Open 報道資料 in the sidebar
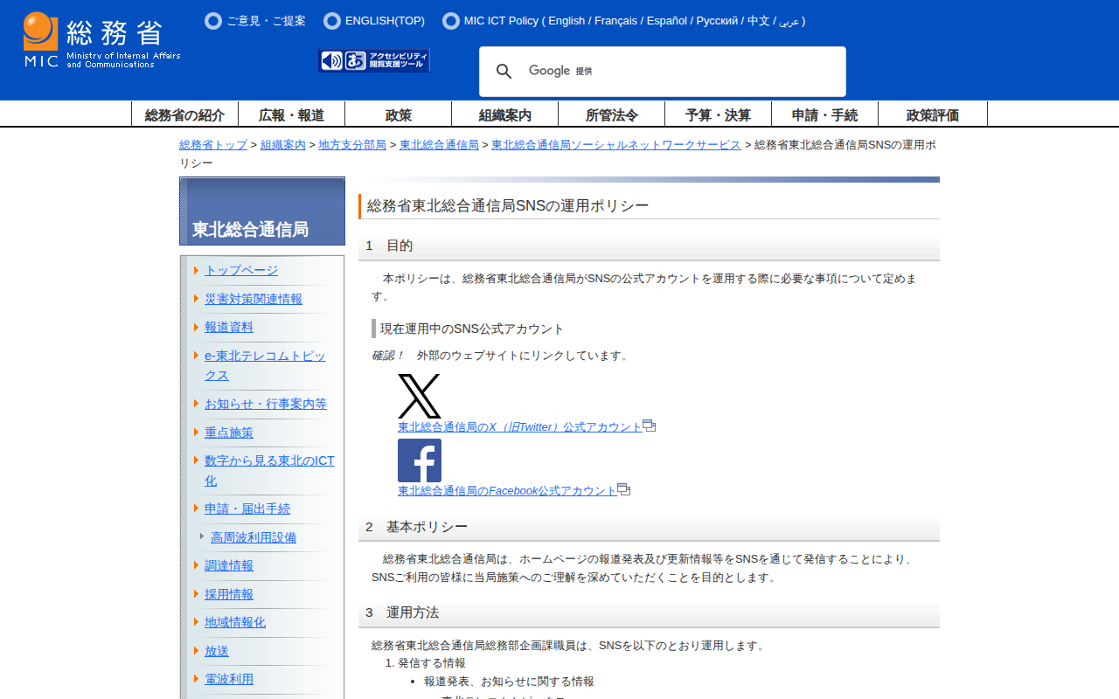The height and width of the screenshot is (699, 1119). pyautogui.click(x=229, y=327)
